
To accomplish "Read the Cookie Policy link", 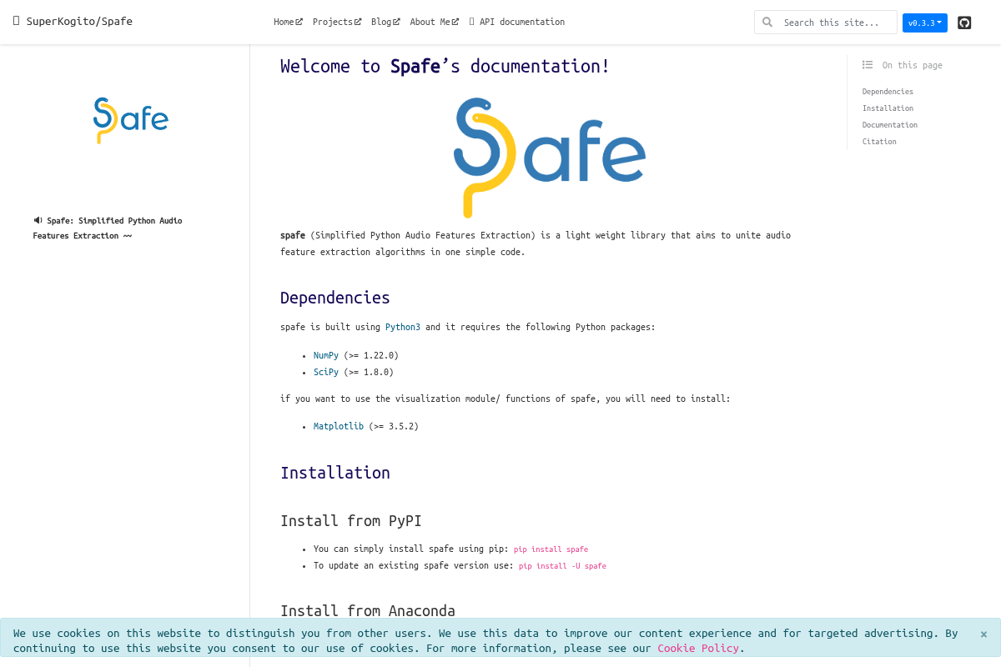I will click(x=697, y=648).
